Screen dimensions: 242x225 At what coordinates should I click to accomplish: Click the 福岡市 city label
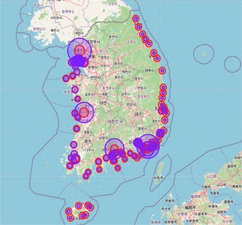190,207
